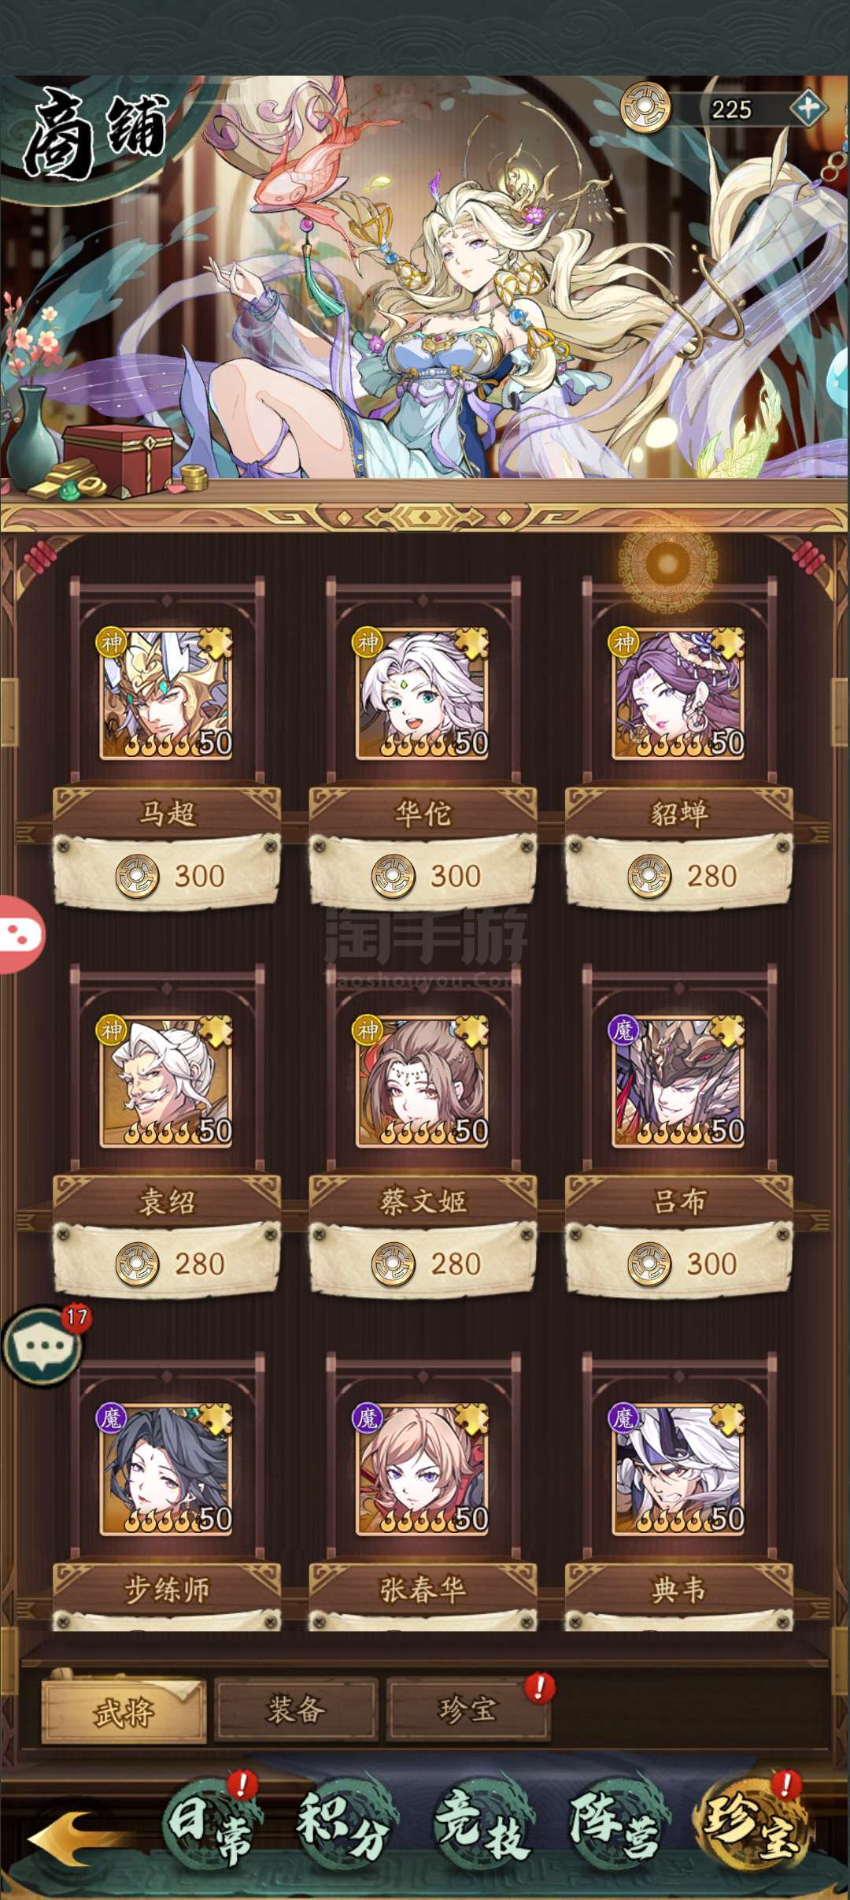Select the 华佗 hero portrait
This screenshot has height=1900, width=850.
423,694
